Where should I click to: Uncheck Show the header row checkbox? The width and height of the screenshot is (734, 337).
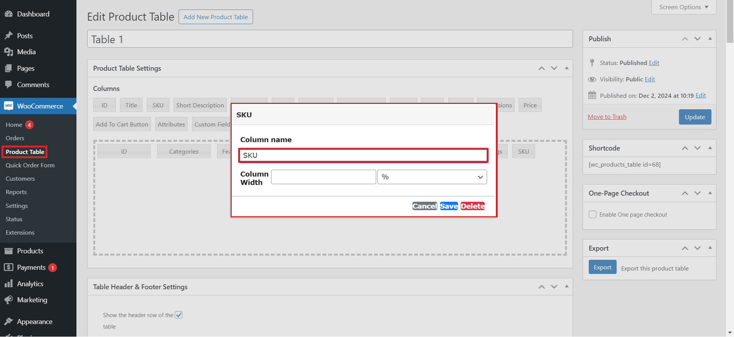(179, 315)
